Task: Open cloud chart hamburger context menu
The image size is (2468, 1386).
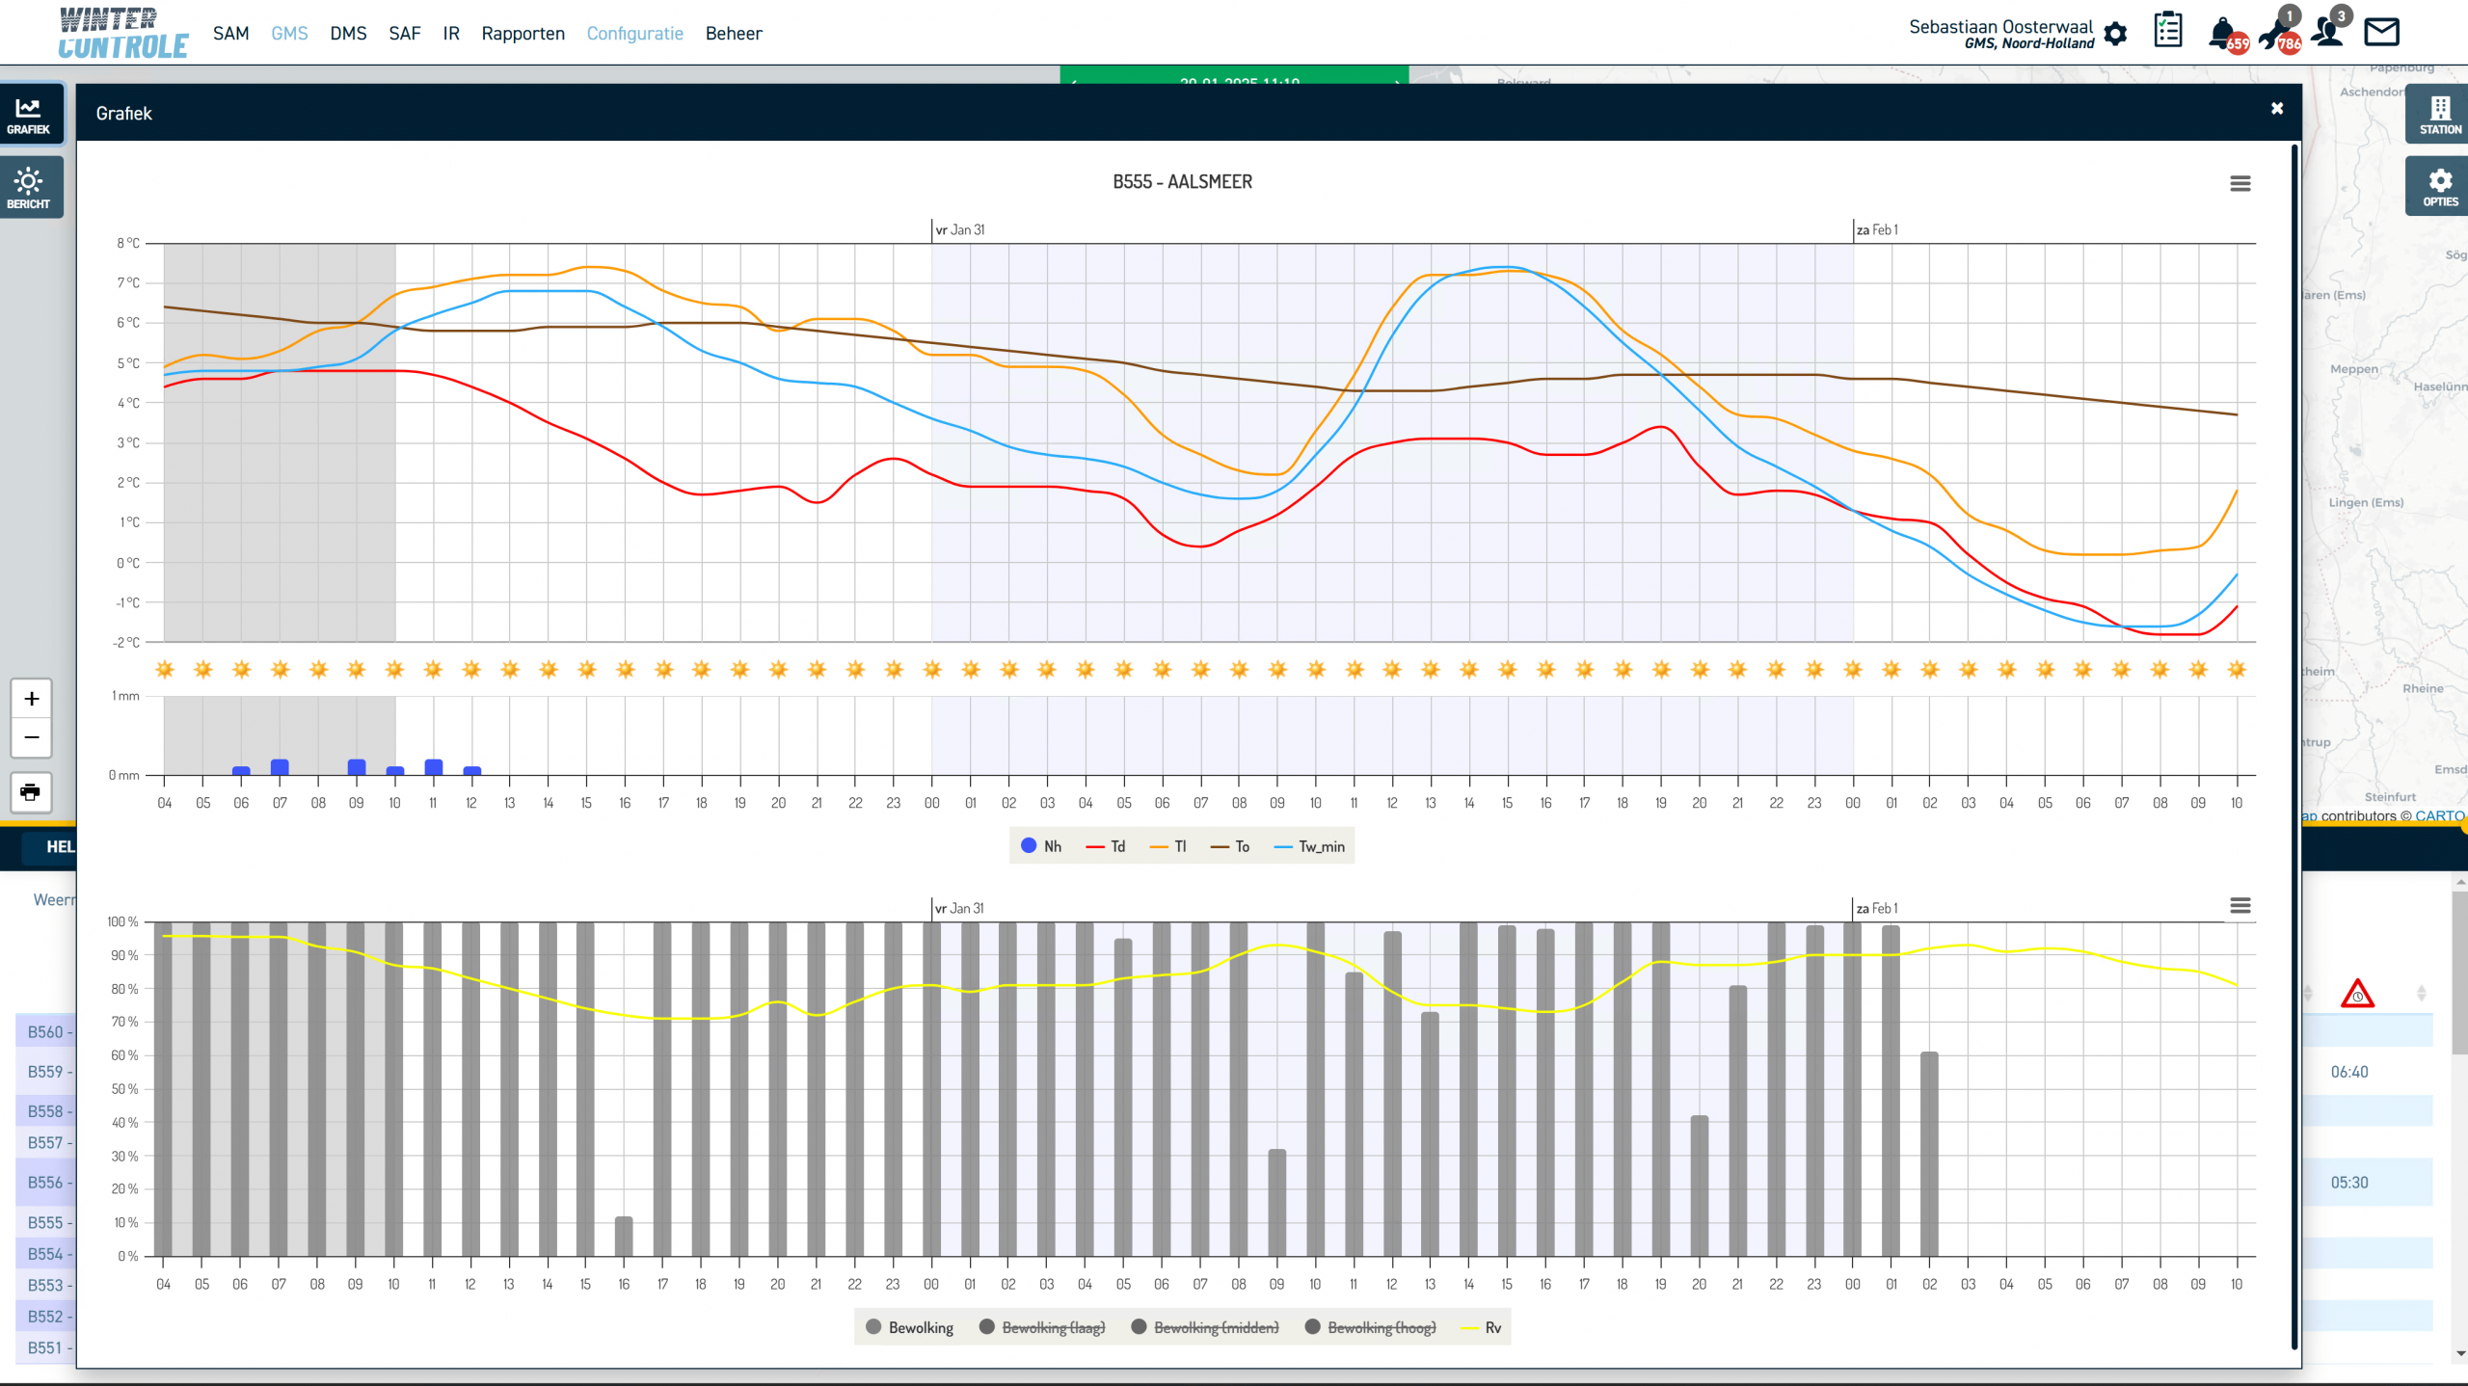Action: click(2240, 906)
